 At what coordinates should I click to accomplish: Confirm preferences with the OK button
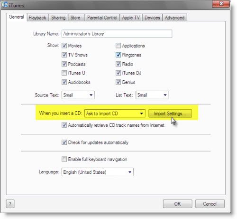(x=178, y=204)
